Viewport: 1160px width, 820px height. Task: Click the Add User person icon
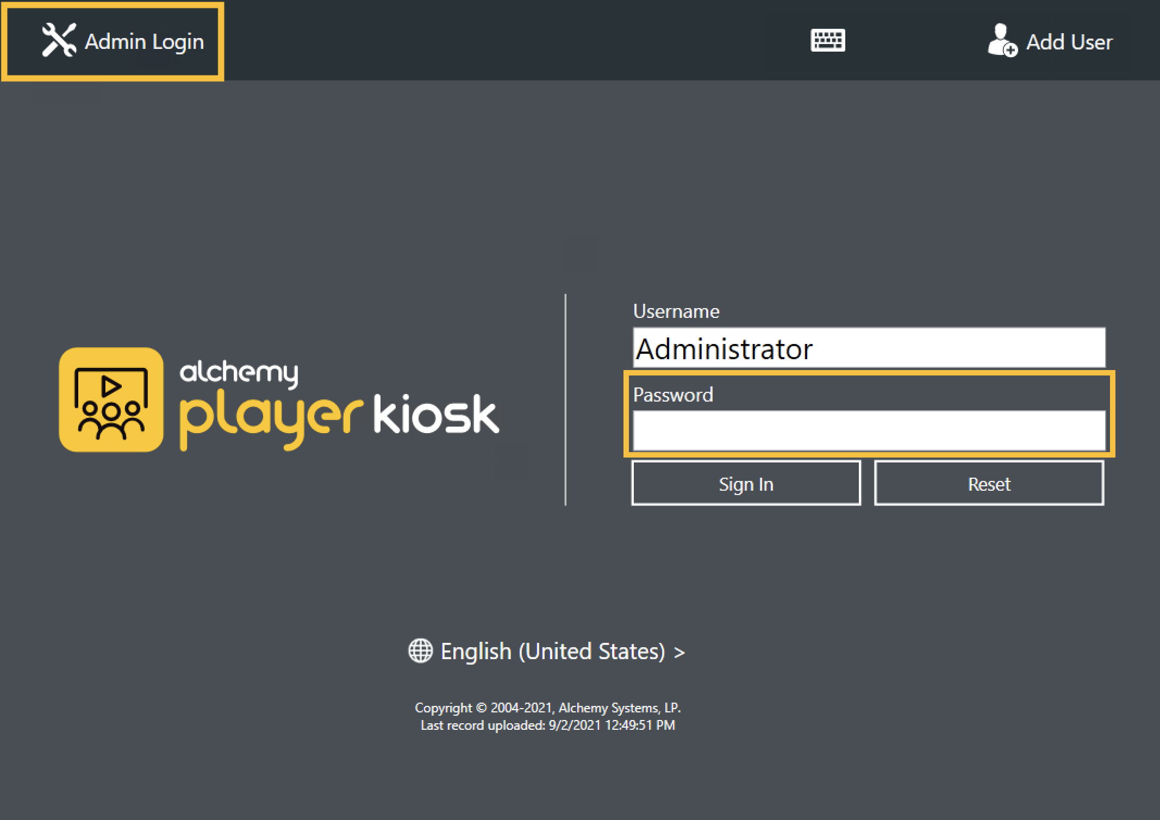point(1001,41)
